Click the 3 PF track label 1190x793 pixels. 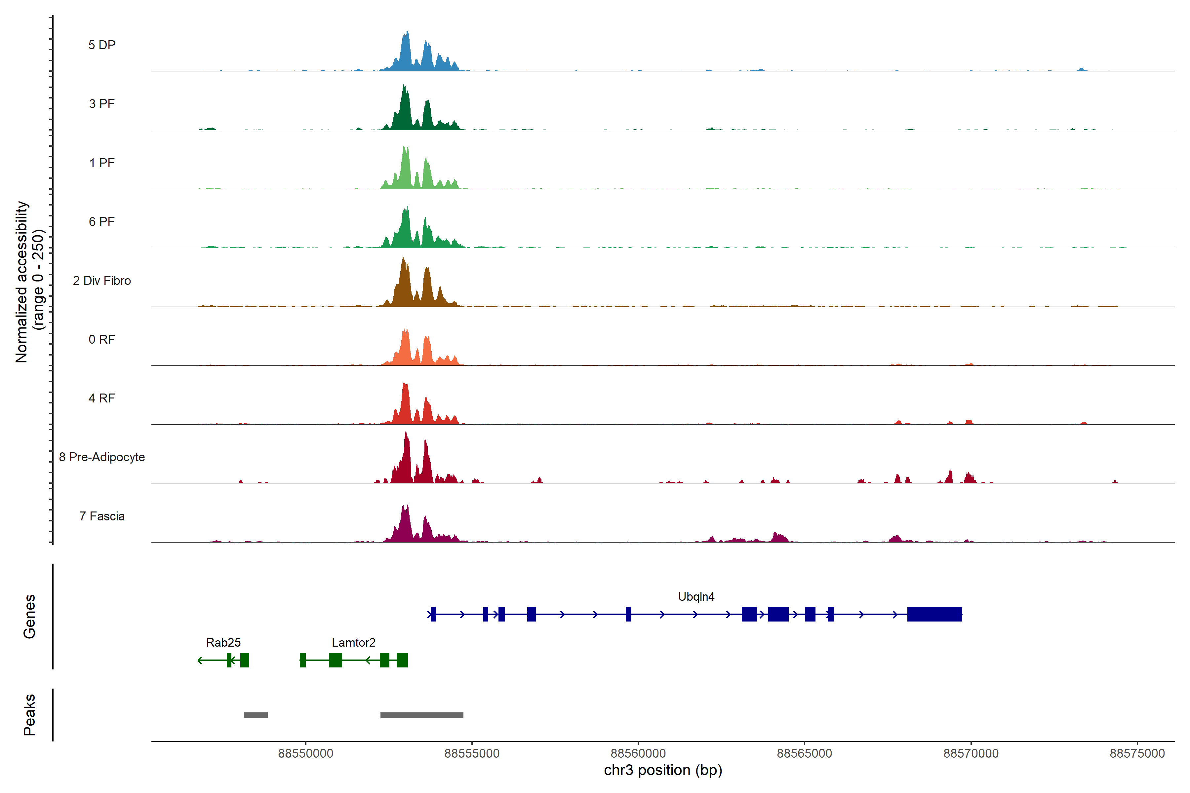(x=102, y=104)
